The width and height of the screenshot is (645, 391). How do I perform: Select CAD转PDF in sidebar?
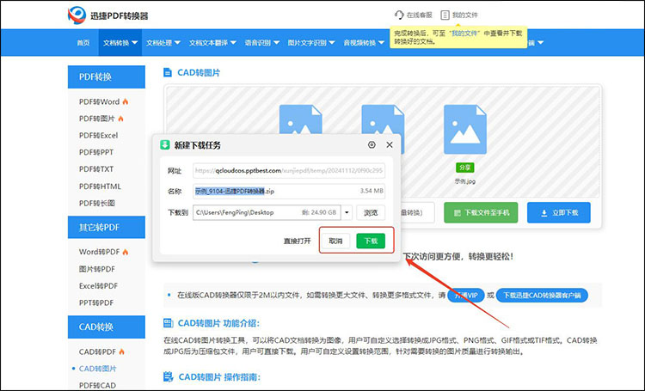97,351
